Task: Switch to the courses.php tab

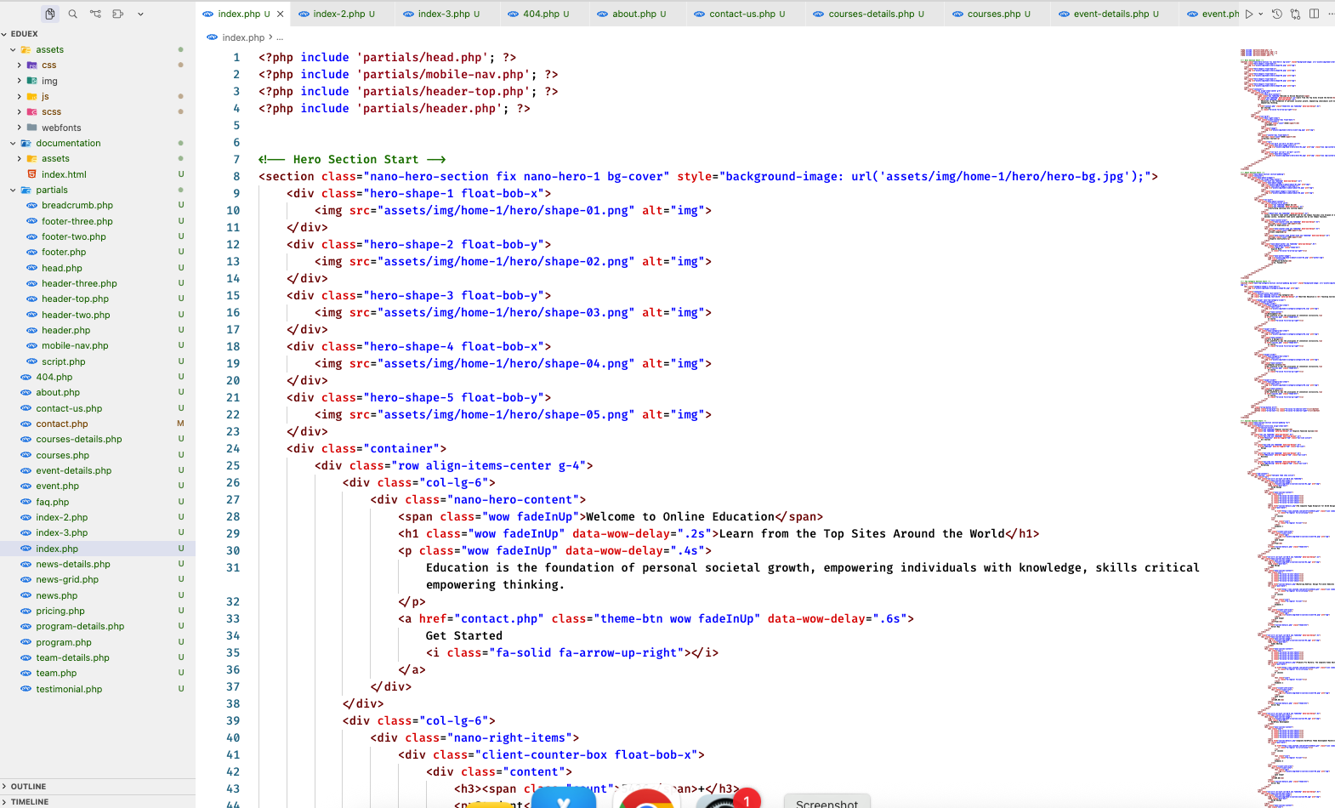Action: click(992, 14)
